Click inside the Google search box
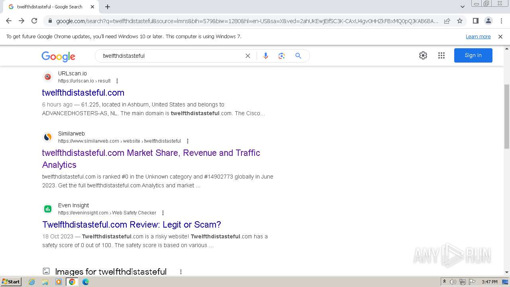 [x=171, y=56]
